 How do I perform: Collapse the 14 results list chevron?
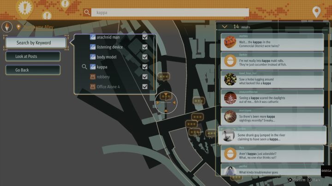point(225,27)
